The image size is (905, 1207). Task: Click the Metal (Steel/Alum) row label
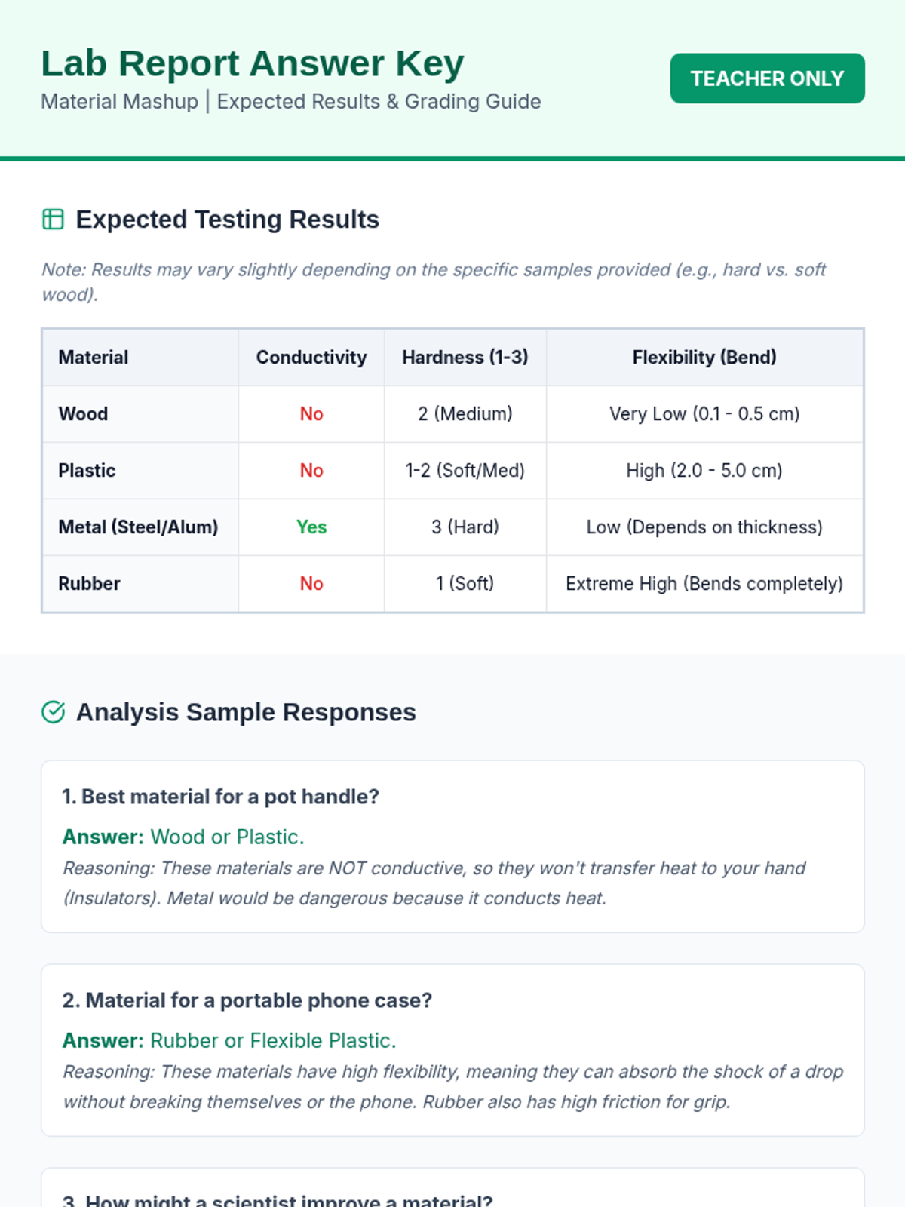click(x=138, y=527)
